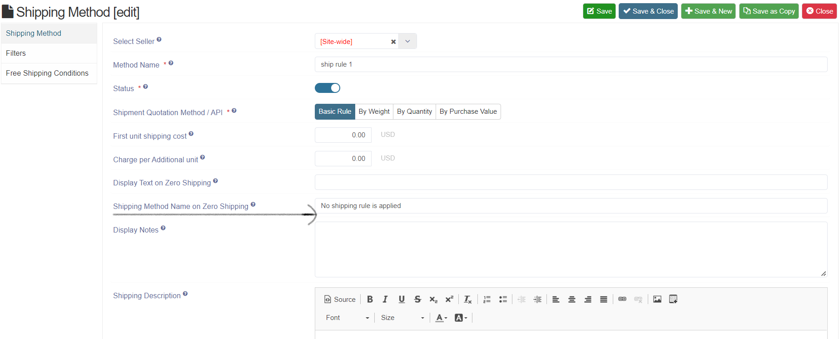Click the remove format icon
Screen dimensions: 839x339
click(467, 299)
